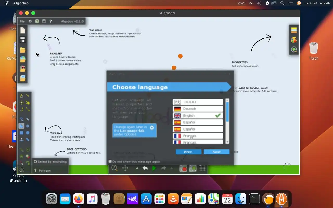Choose the language shown as square characters
This screenshot has height=208, width=333.
click(198, 102)
